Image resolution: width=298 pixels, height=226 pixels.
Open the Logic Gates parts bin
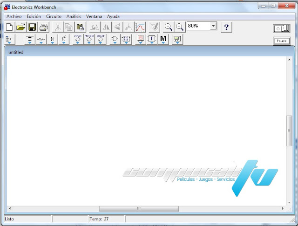(x=115, y=40)
